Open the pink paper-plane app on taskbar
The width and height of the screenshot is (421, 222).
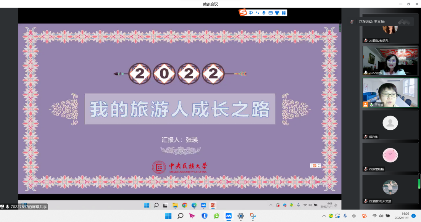coord(192,216)
